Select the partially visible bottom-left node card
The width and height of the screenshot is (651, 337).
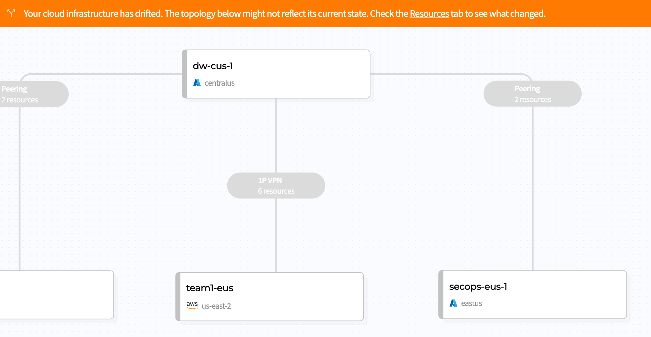coord(57,295)
